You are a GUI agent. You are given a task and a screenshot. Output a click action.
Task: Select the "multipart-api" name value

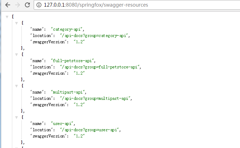point(68,92)
